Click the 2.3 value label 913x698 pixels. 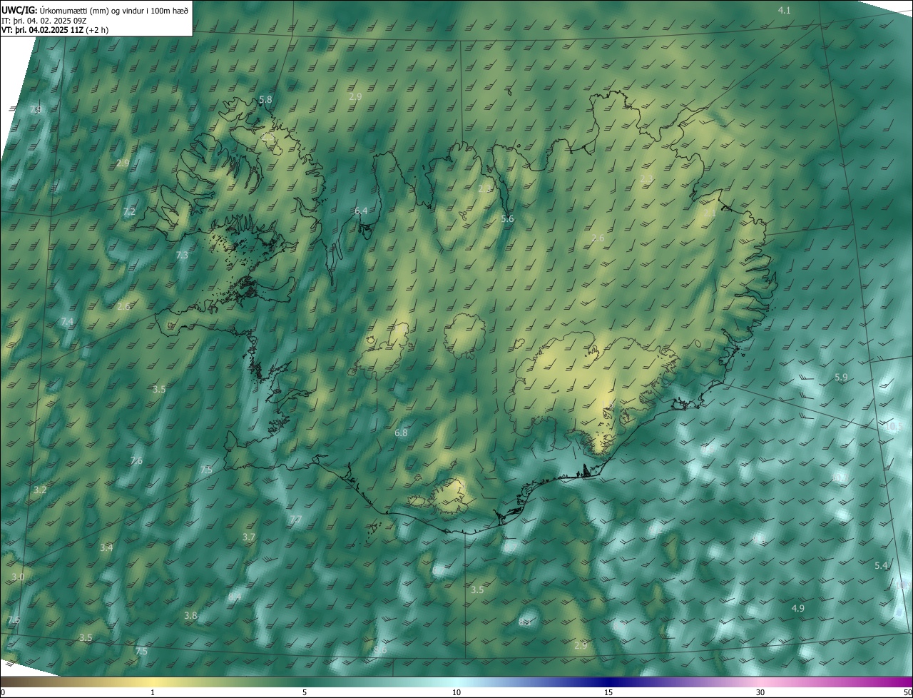point(646,178)
